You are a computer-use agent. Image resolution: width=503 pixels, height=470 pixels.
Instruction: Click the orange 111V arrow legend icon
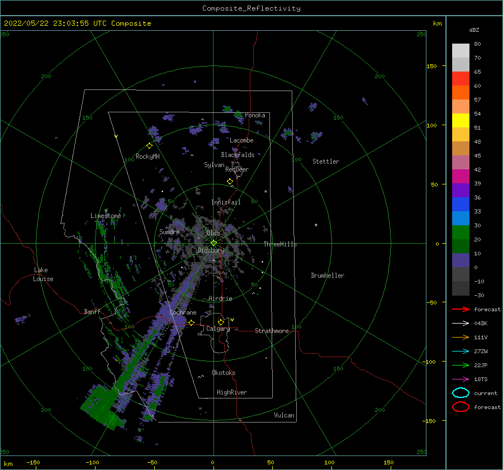point(461,337)
